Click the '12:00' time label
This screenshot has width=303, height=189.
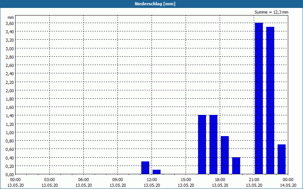(152, 180)
